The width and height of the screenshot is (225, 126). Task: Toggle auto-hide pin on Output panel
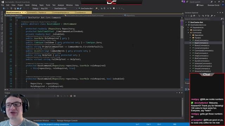179,93
